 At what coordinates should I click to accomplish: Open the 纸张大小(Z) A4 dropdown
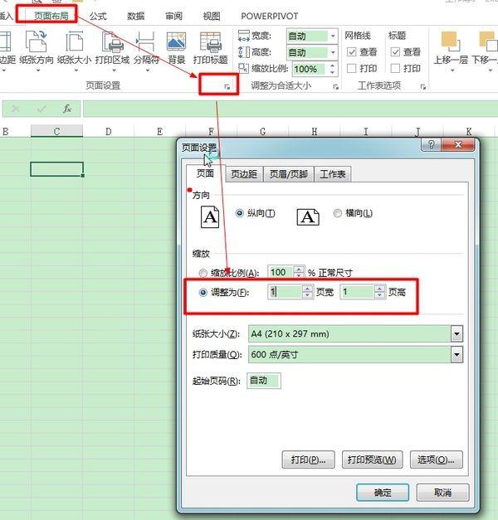pyautogui.click(x=456, y=333)
